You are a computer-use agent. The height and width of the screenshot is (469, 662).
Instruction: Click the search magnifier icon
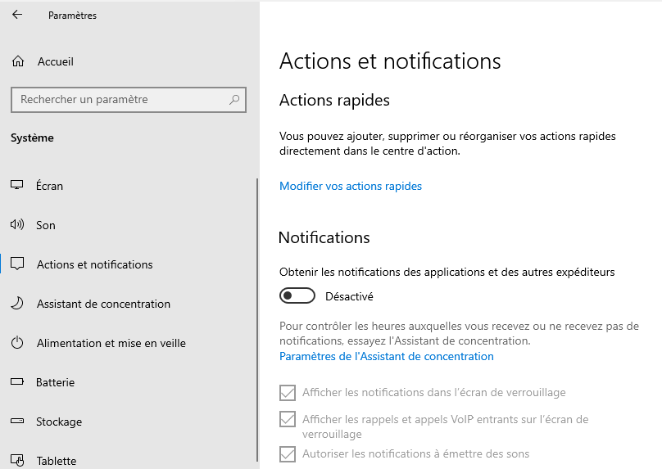(234, 100)
